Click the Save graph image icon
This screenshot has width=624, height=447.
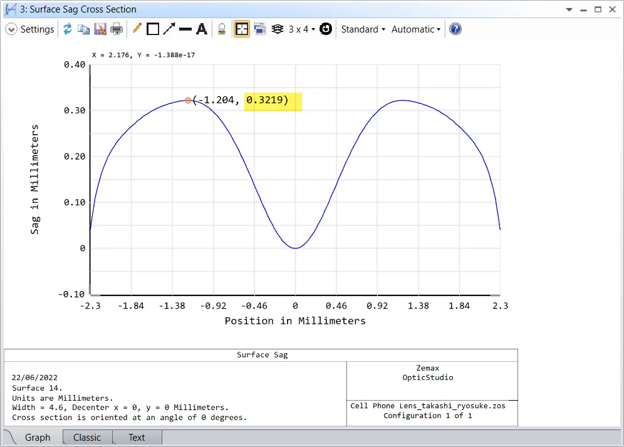click(x=100, y=29)
